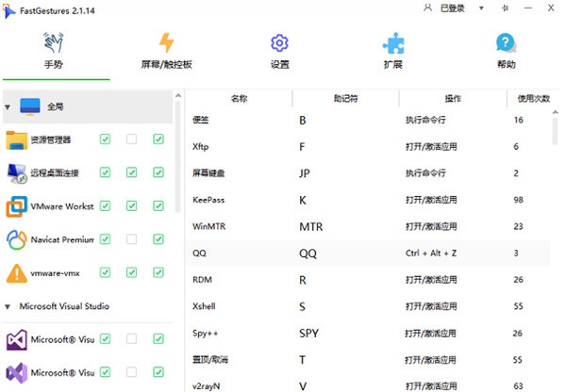Open the account dropdown arrow

pos(481,8)
